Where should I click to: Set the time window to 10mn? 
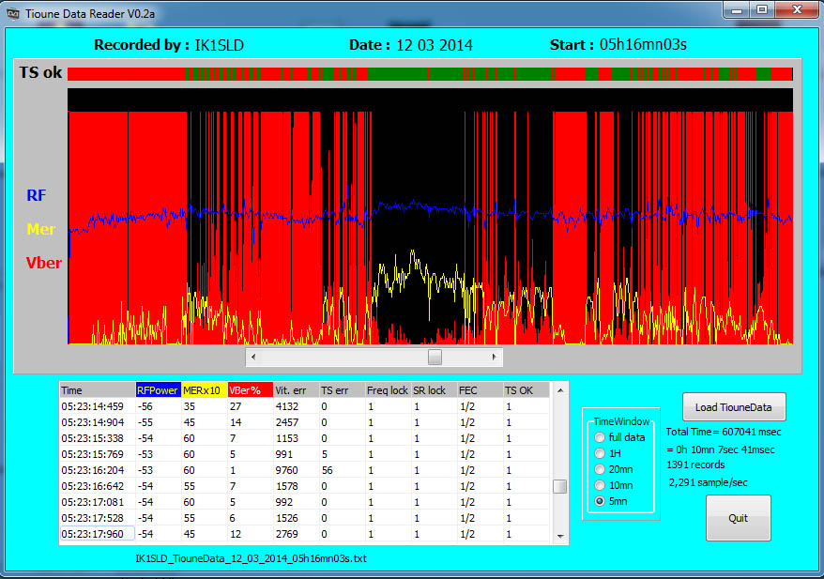pyautogui.click(x=599, y=485)
